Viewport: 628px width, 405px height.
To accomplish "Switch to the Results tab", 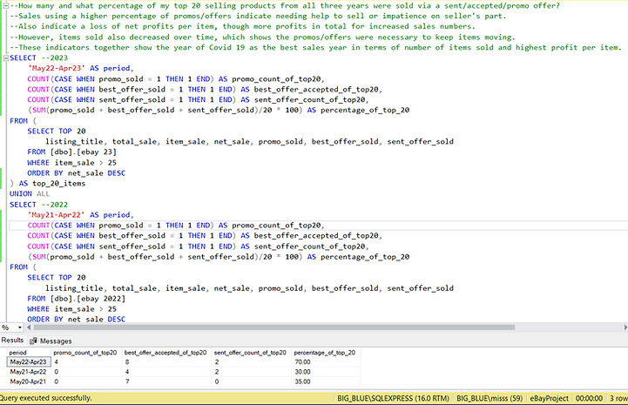I will pos(12,340).
